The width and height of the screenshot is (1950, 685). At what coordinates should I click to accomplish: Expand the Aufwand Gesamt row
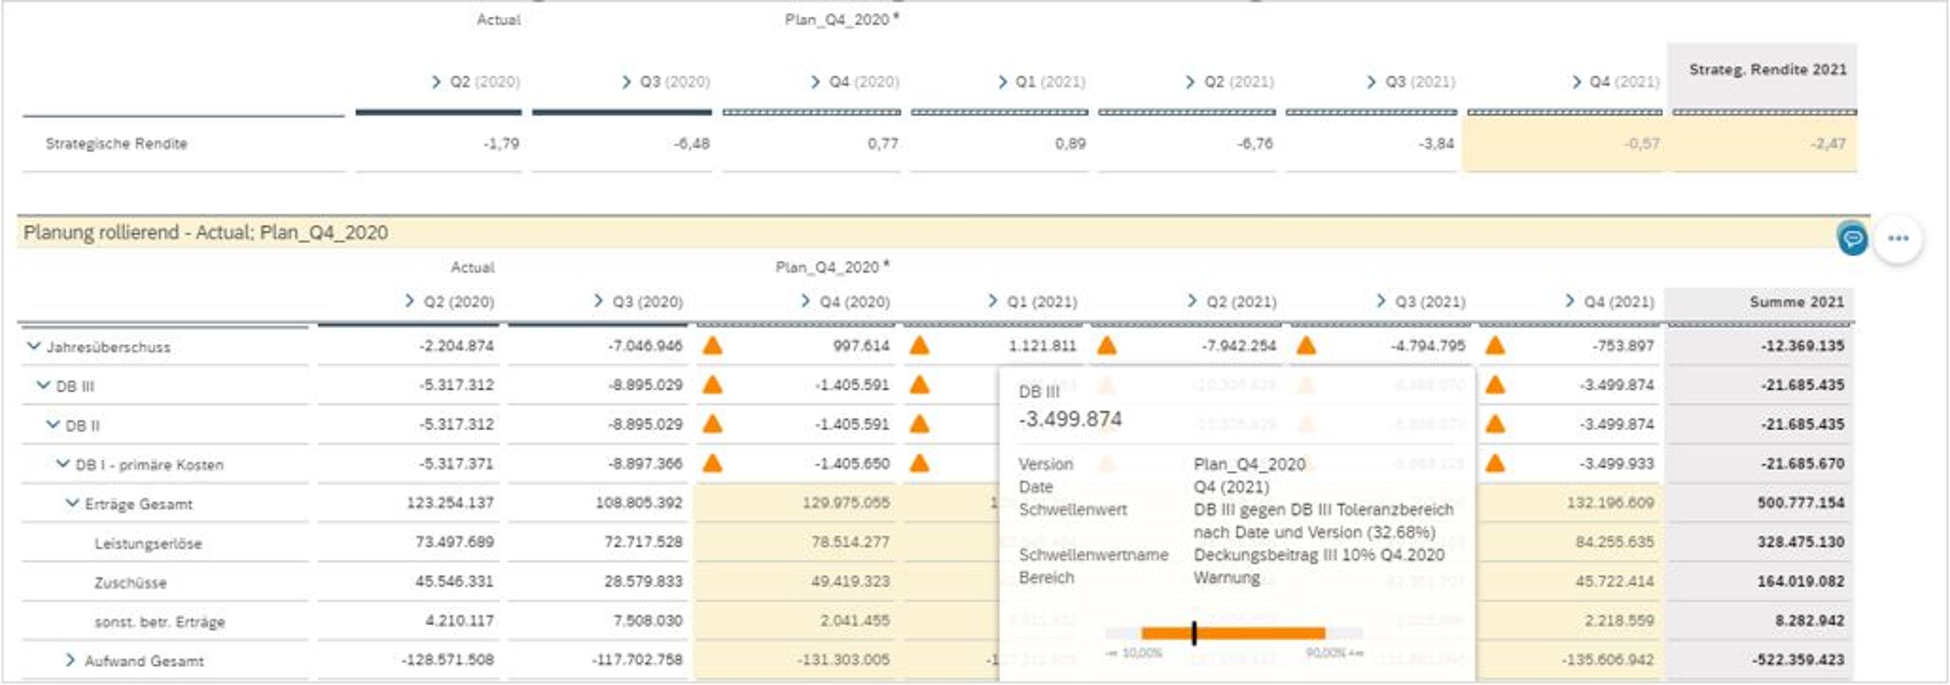[x=71, y=660]
